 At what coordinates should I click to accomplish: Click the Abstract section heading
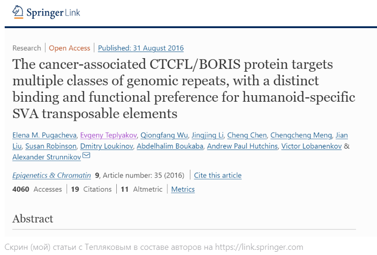click(33, 218)
